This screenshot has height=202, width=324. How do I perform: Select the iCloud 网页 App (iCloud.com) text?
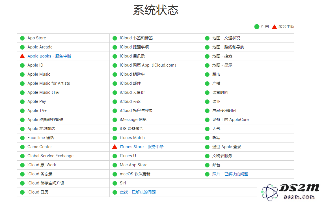click(148, 65)
